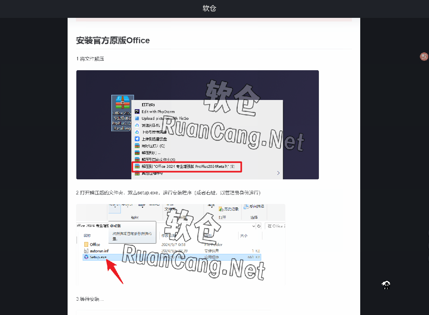
Task: Open the Office folder in file list
Action: pyautogui.click(x=95, y=244)
